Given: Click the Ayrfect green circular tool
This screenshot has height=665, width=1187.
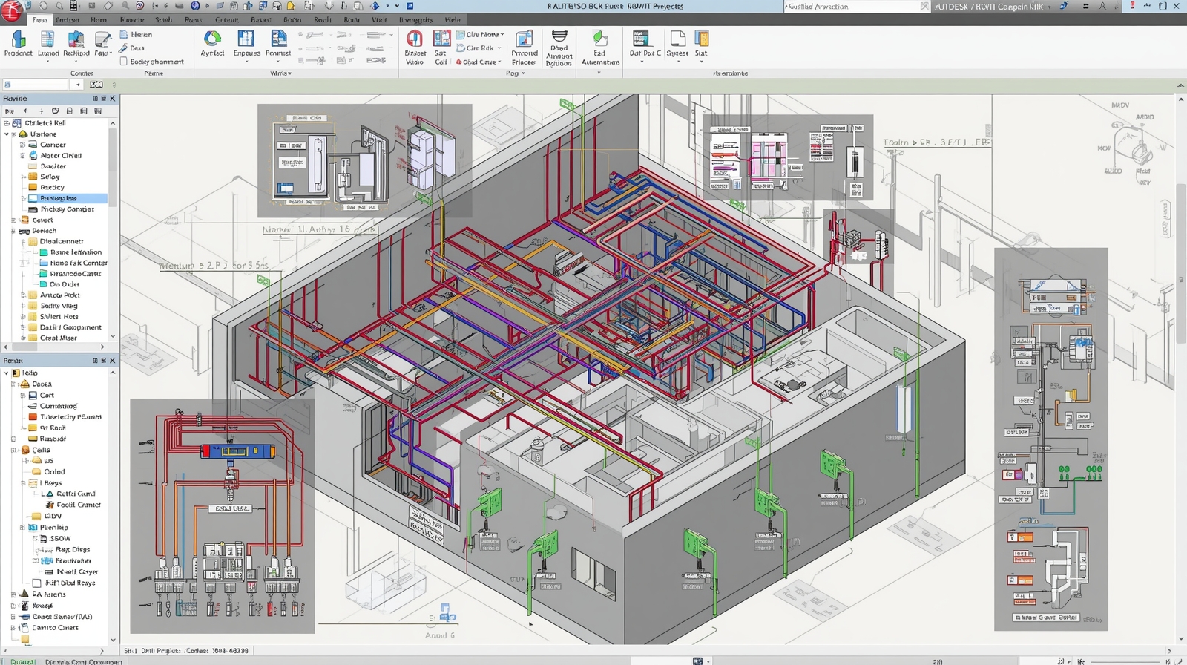Looking at the screenshot, I should (x=212, y=39).
